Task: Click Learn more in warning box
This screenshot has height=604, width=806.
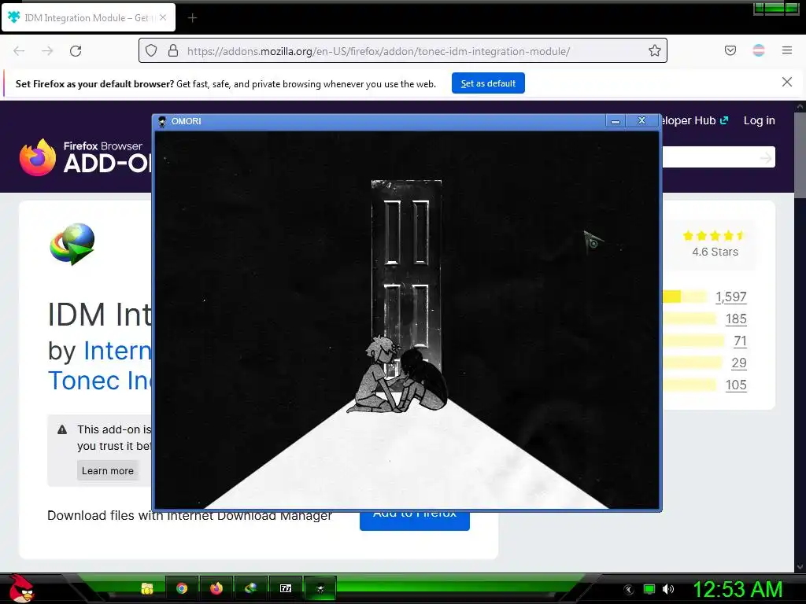Action: point(107,470)
